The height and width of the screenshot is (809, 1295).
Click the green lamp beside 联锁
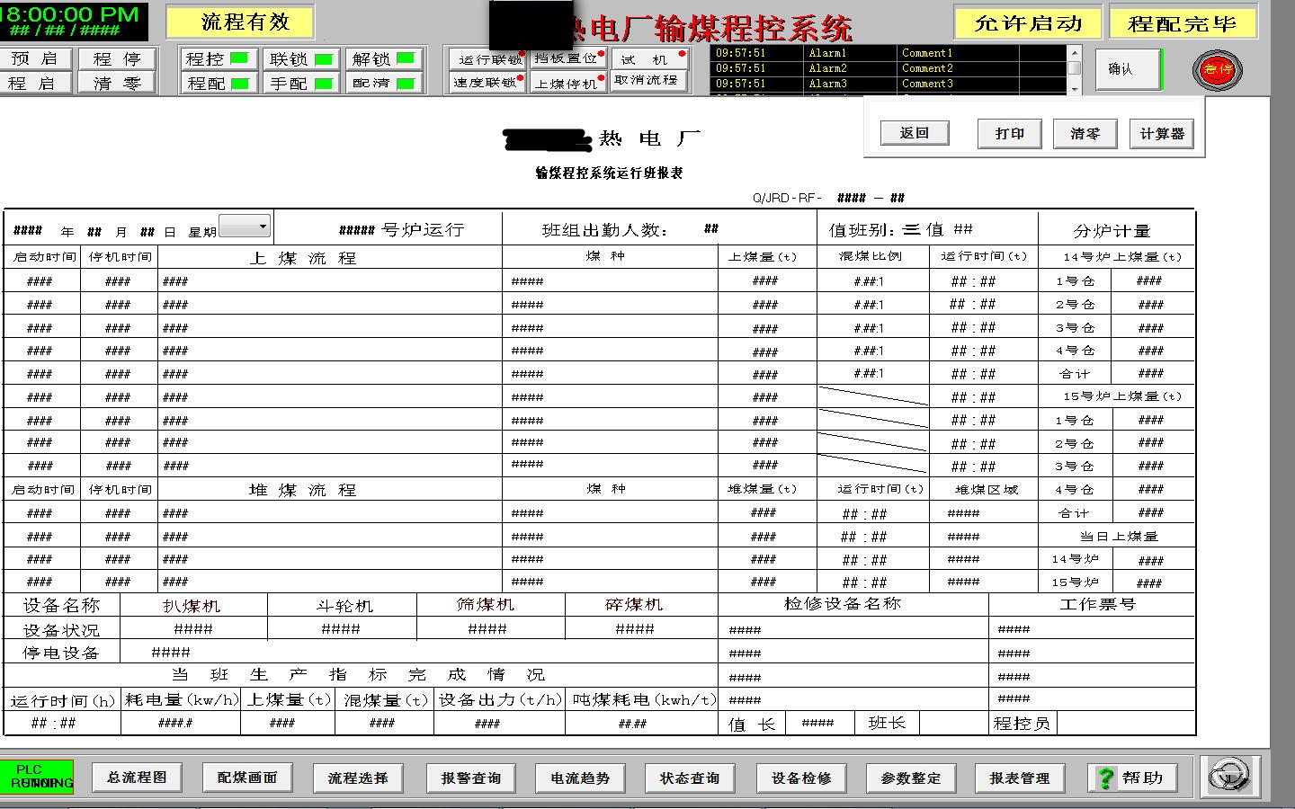[322, 57]
